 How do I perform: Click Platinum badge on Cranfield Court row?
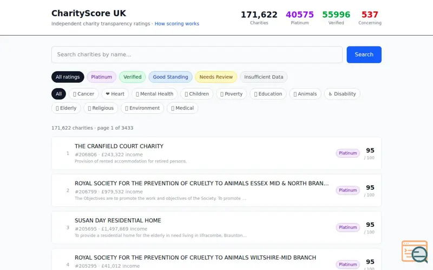[347, 153]
